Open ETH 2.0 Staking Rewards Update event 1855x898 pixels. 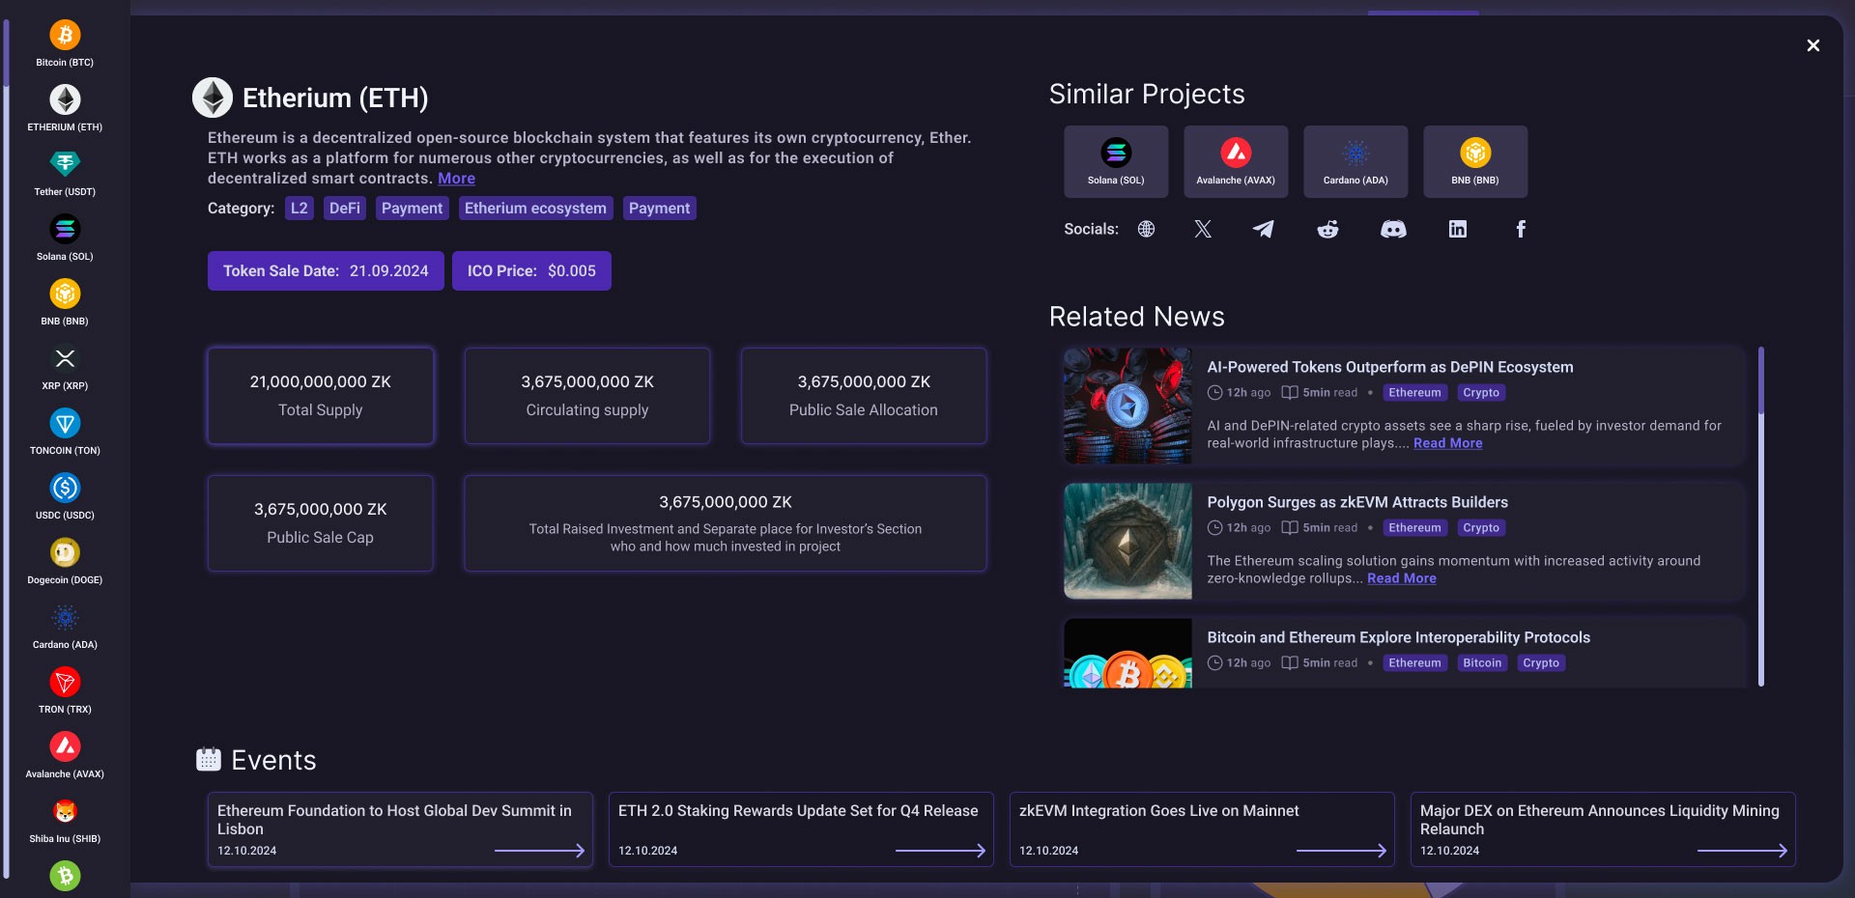(801, 829)
